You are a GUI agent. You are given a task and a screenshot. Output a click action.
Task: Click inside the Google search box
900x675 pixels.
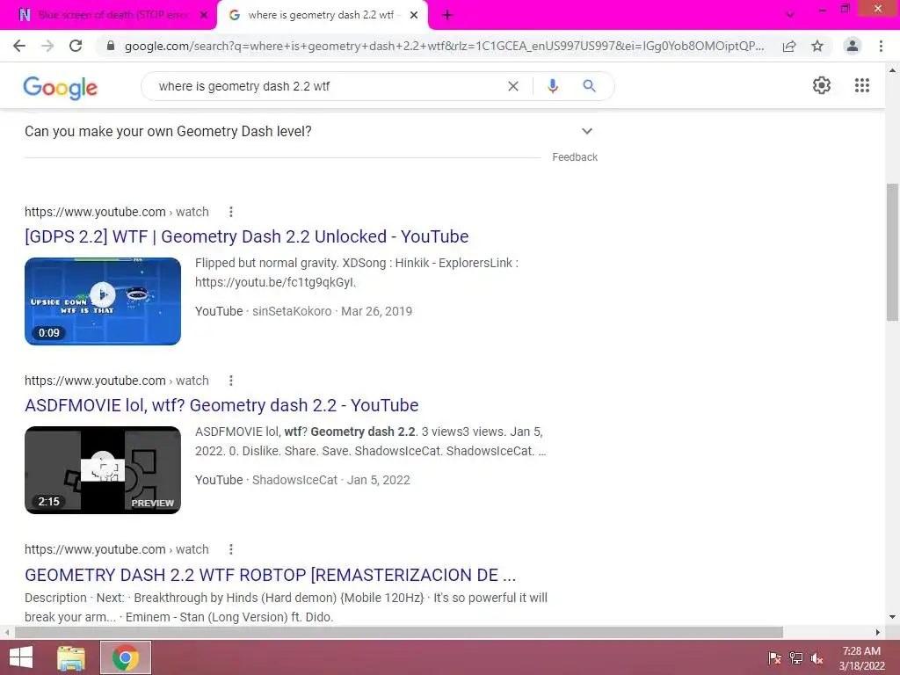[327, 86]
